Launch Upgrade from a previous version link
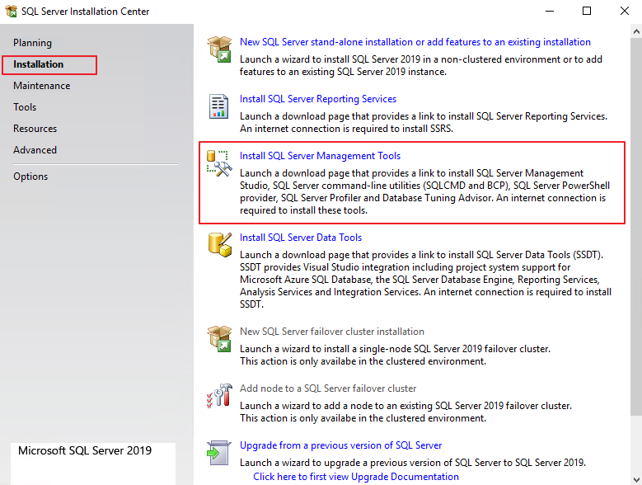This screenshot has height=485, width=642. pyautogui.click(x=340, y=445)
